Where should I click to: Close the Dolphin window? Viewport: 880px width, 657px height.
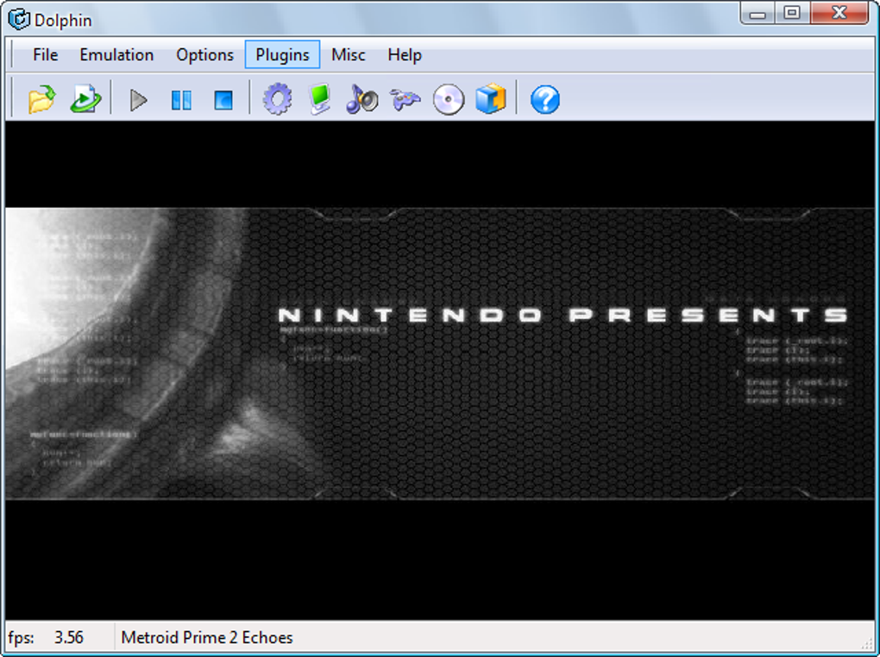tap(839, 14)
